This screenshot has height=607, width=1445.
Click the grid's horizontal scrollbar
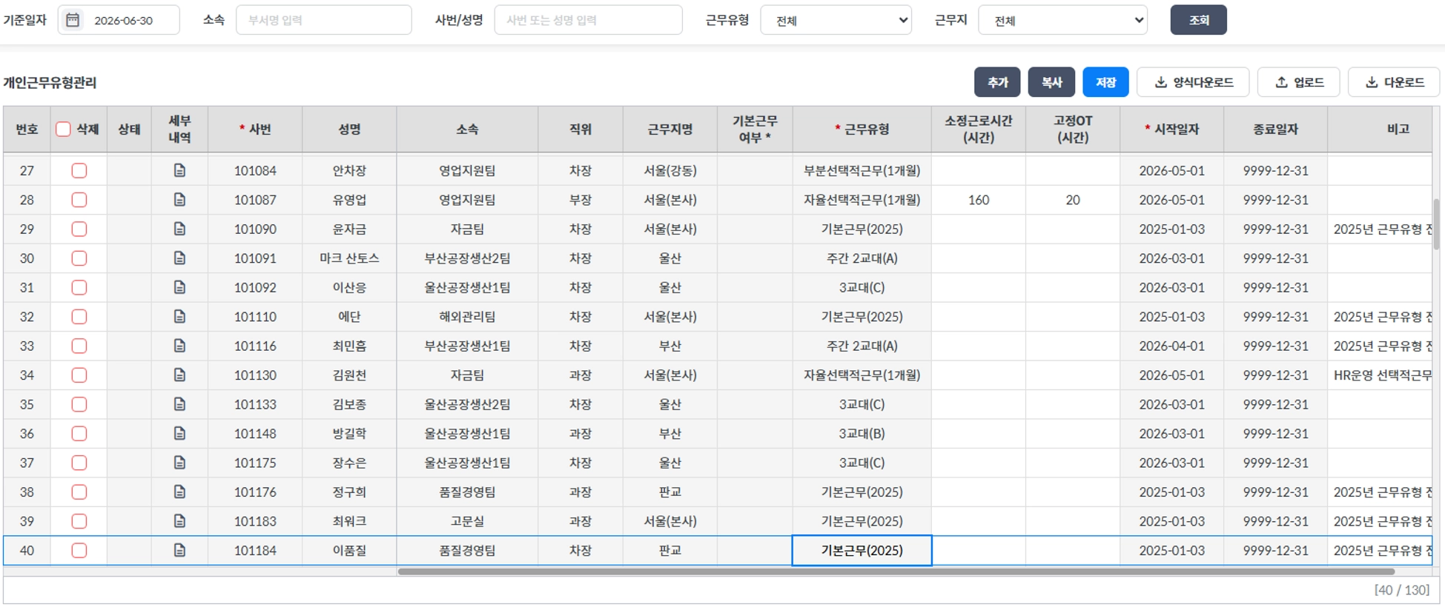896,571
